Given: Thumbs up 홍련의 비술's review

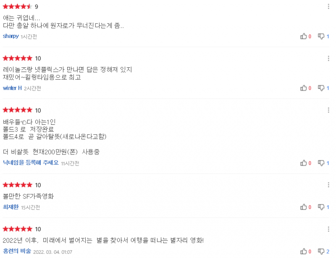Looking at the screenshot, I should (x=303, y=251).
